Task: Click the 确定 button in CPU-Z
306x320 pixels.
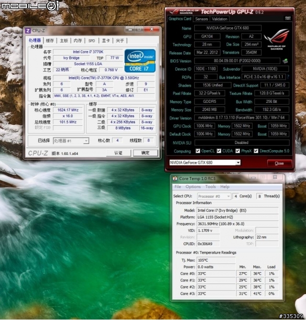Action: coord(145,153)
